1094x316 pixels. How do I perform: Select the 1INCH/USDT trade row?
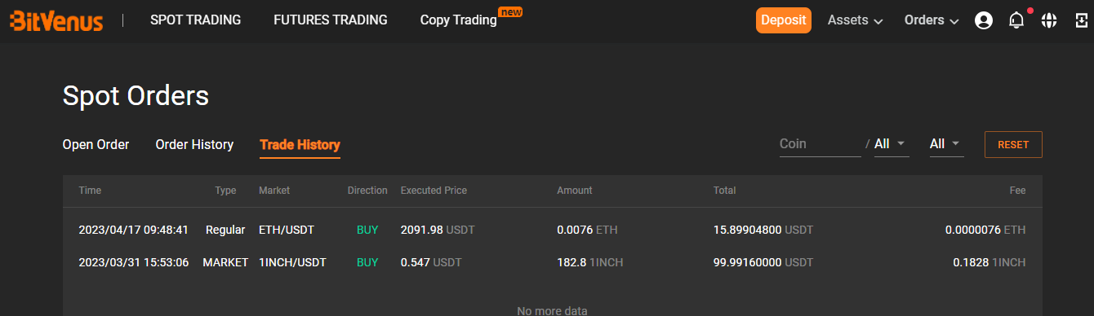(x=553, y=262)
